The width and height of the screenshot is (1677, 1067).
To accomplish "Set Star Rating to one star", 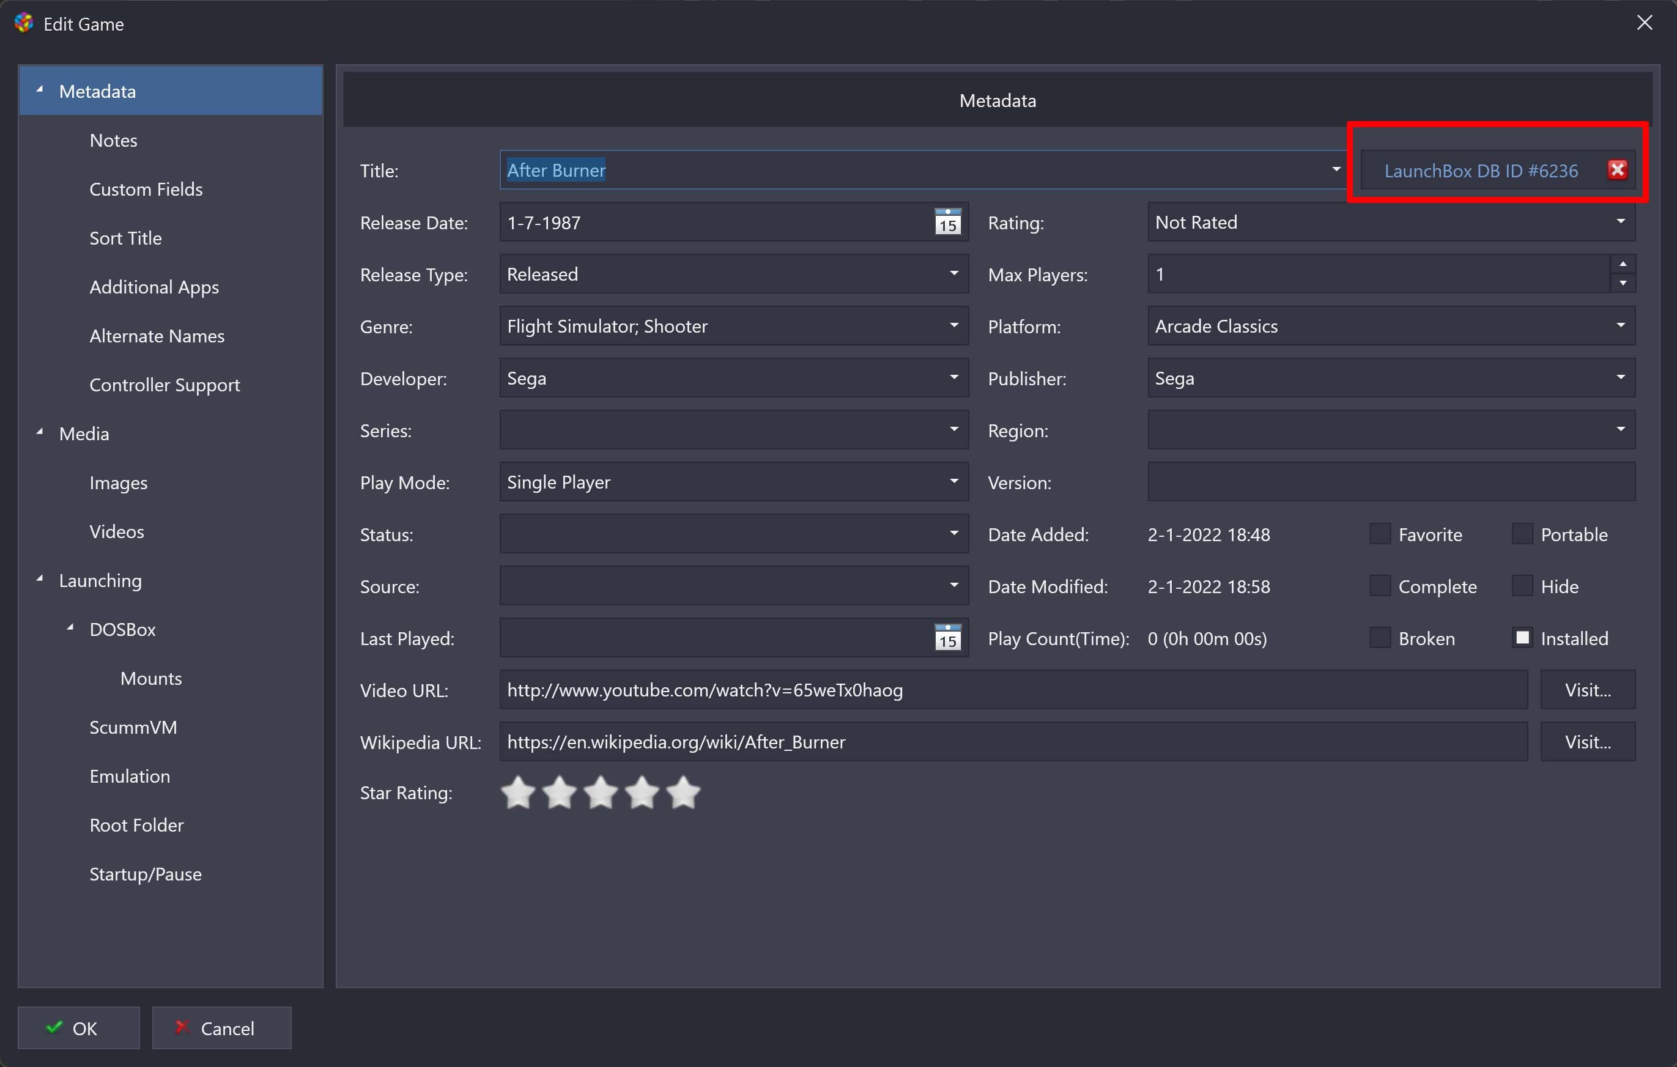I will click(x=518, y=792).
